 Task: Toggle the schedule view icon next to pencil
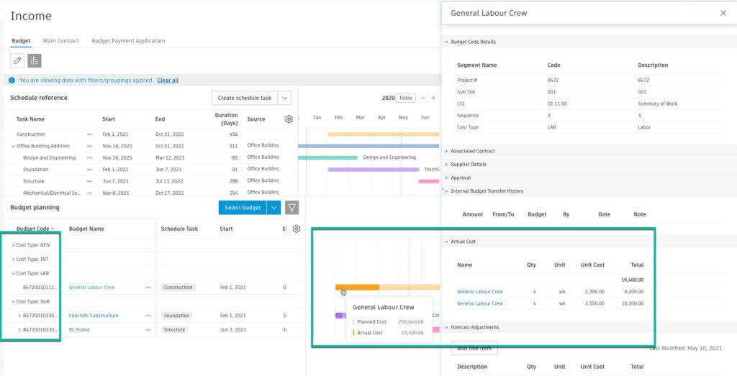pos(35,60)
